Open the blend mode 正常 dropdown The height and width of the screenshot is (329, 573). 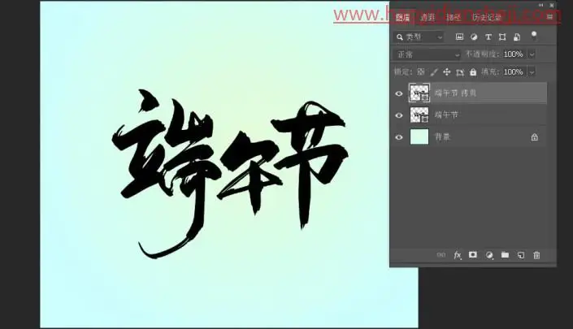pos(427,54)
